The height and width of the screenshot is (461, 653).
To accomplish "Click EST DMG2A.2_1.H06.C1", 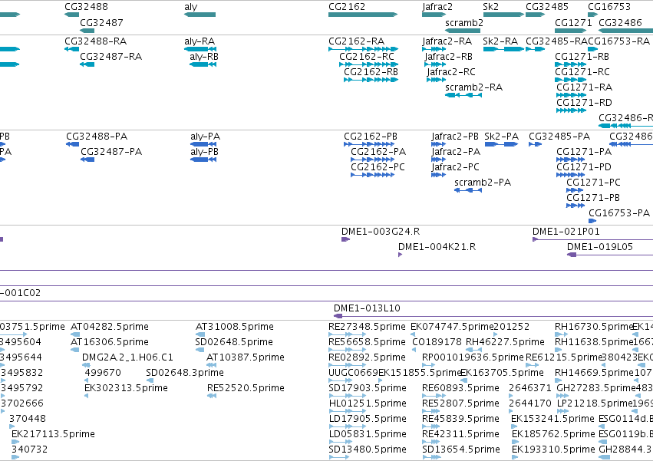I will click(86, 365).
